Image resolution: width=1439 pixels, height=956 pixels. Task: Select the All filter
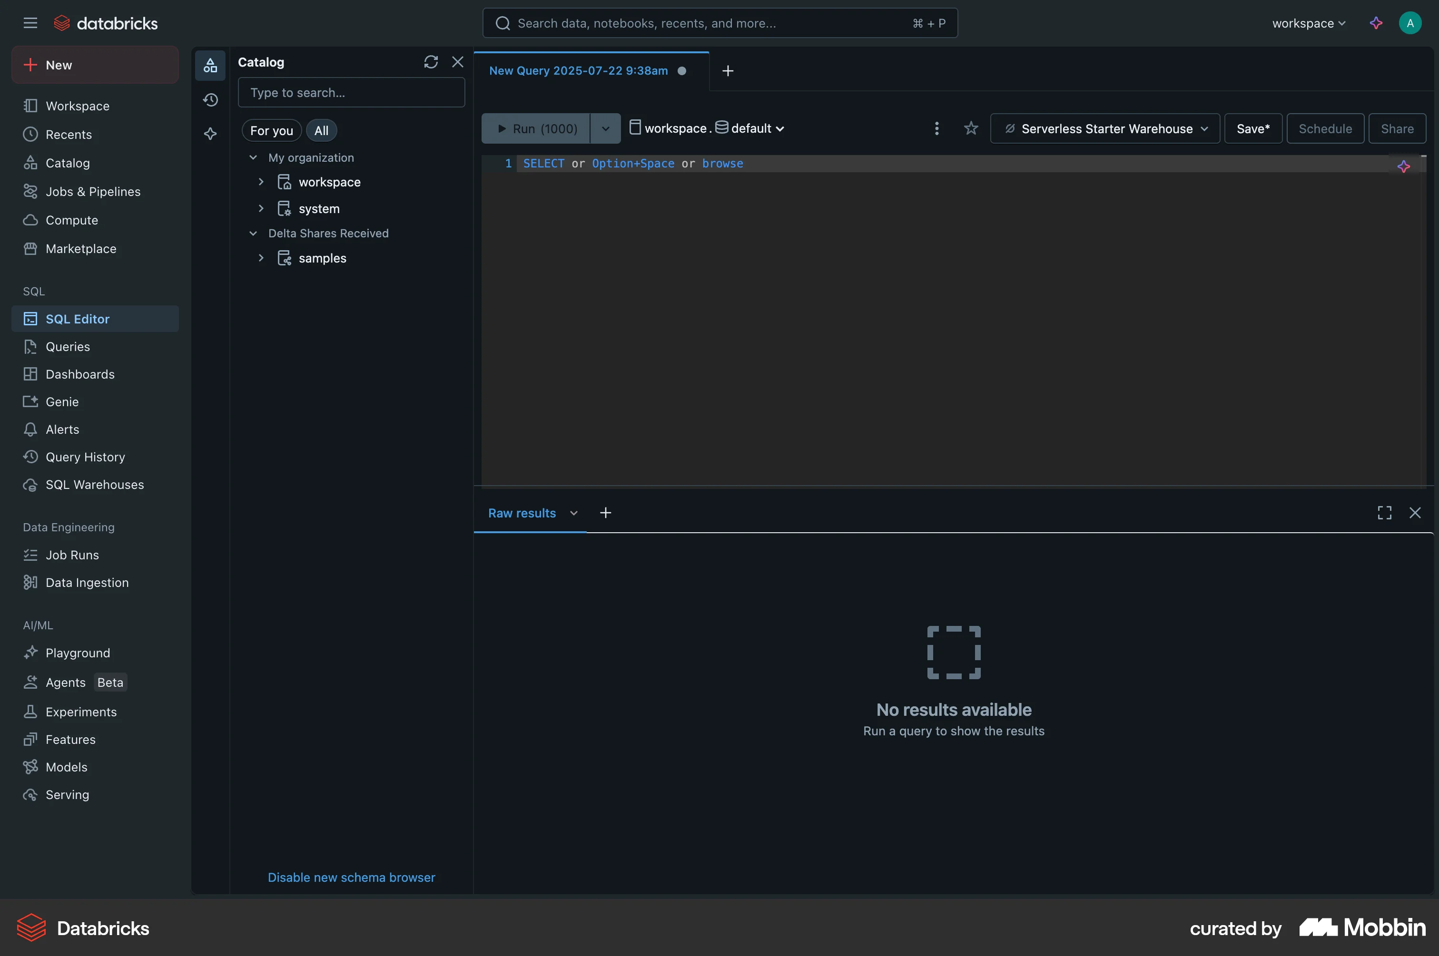[322, 130]
